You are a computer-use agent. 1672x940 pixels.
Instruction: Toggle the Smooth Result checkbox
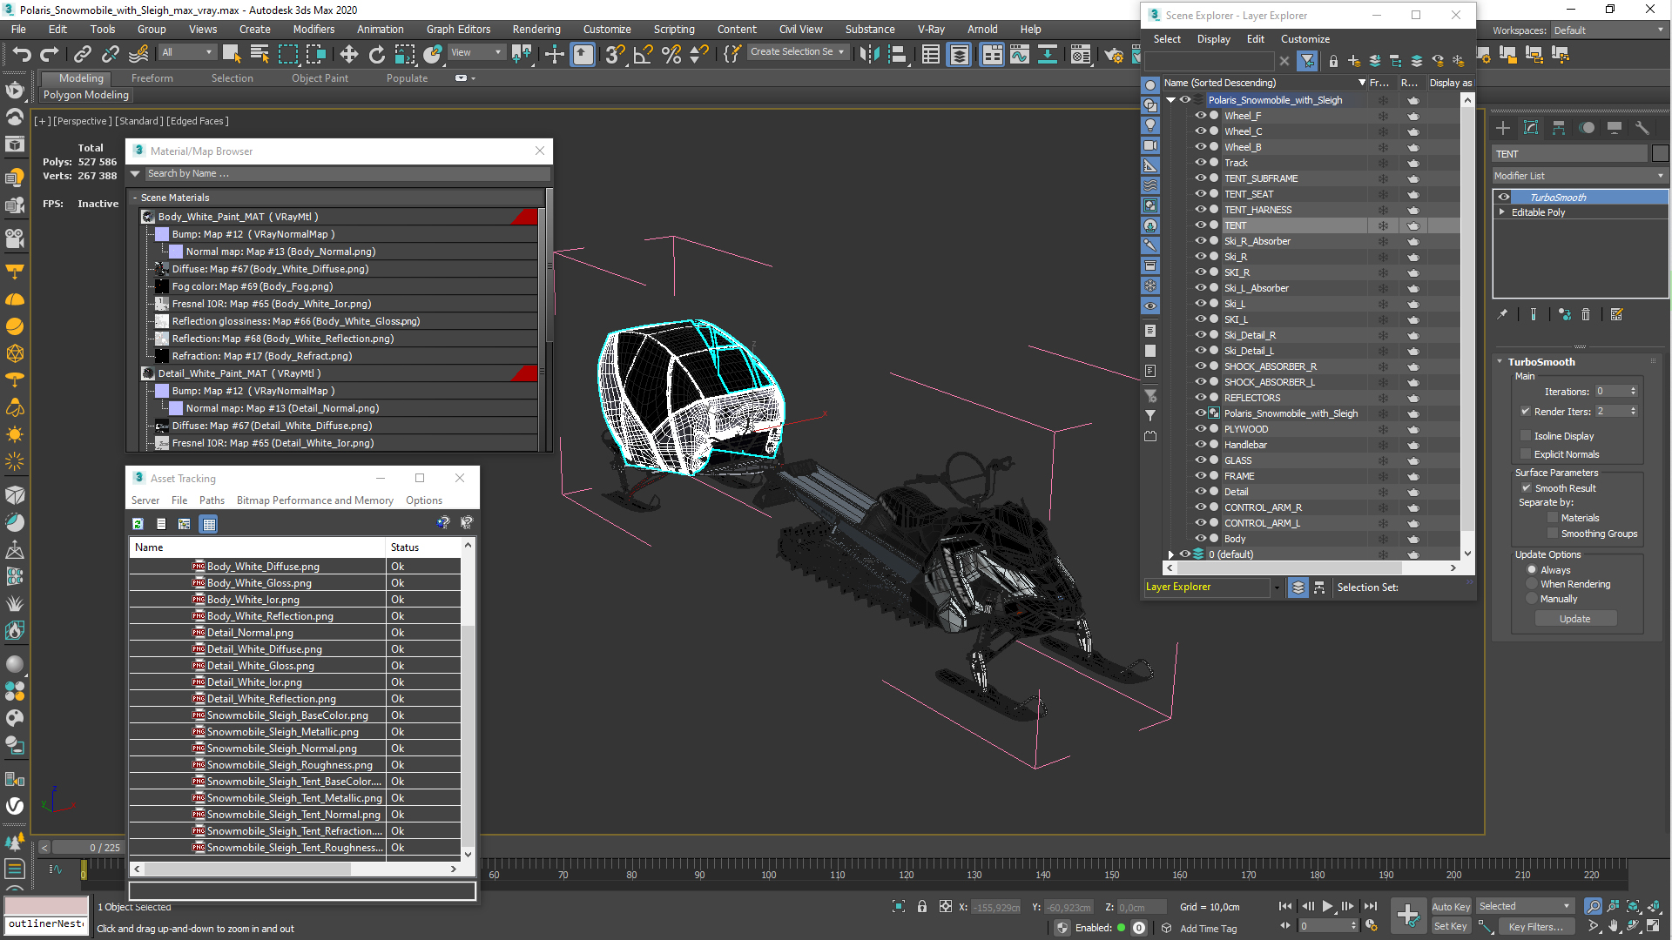click(x=1526, y=488)
